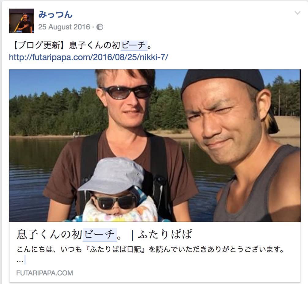Click the baby's gray hat in the photo
Image resolution: width=308 pixels, height=284 pixels.
tap(114, 175)
